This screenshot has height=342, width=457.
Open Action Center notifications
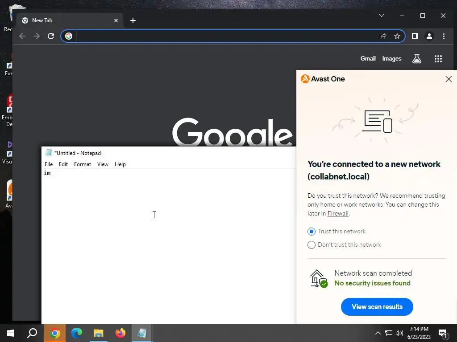(x=443, y=333)
